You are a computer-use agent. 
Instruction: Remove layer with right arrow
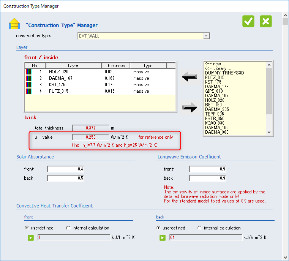[190, 107]
